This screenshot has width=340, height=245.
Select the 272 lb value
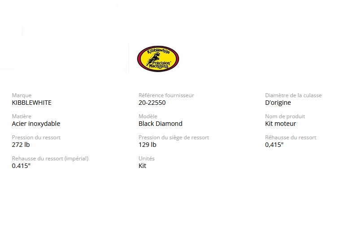(21, 145)
